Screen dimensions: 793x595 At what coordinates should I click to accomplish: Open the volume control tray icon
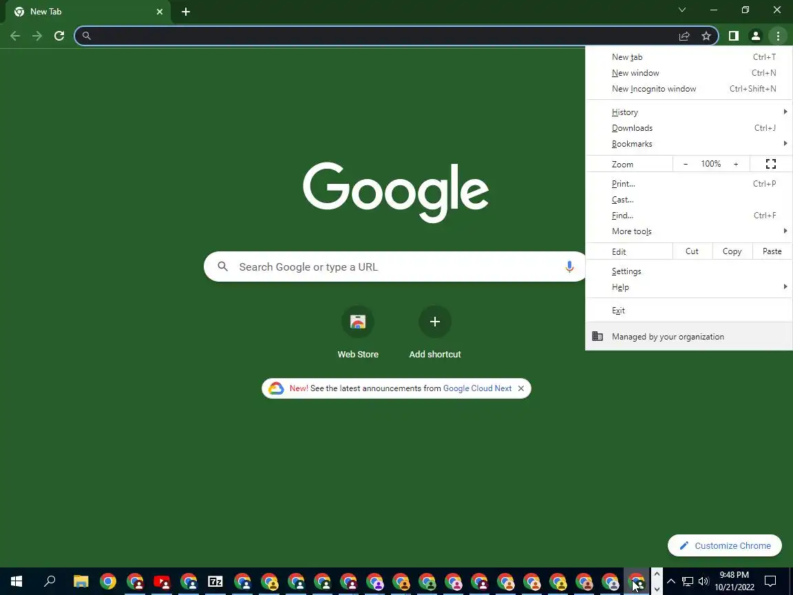[x=704, y=581]
